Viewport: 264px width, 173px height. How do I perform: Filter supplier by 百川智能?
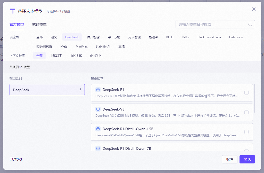click(93, 37)
